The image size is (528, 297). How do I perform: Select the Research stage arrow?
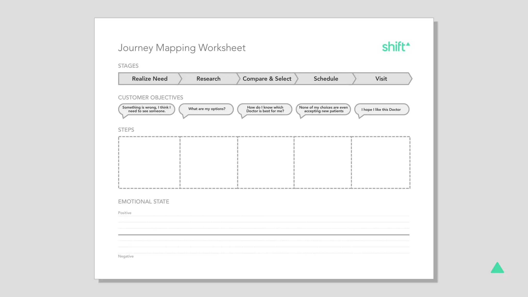point(208,79)
